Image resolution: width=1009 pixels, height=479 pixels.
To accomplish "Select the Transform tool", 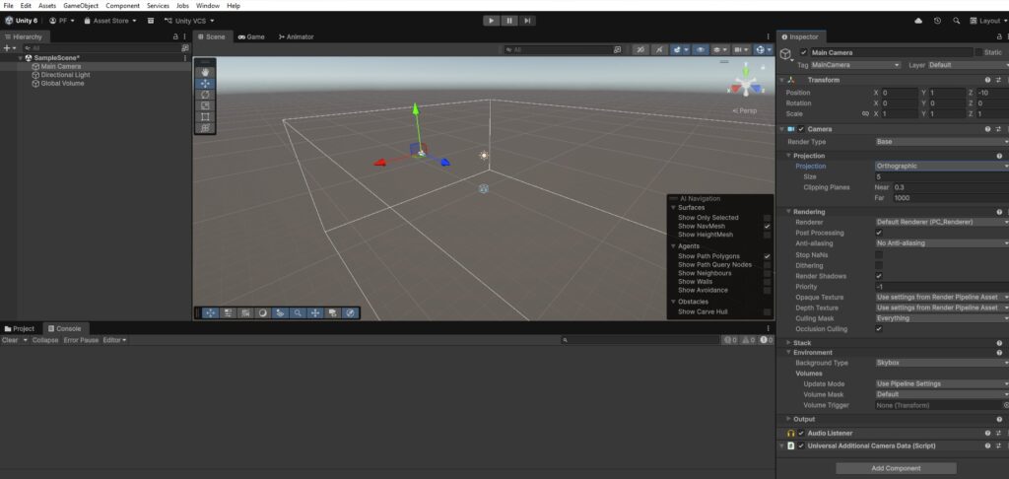I will pyautogui.click(x=205, y=128).
